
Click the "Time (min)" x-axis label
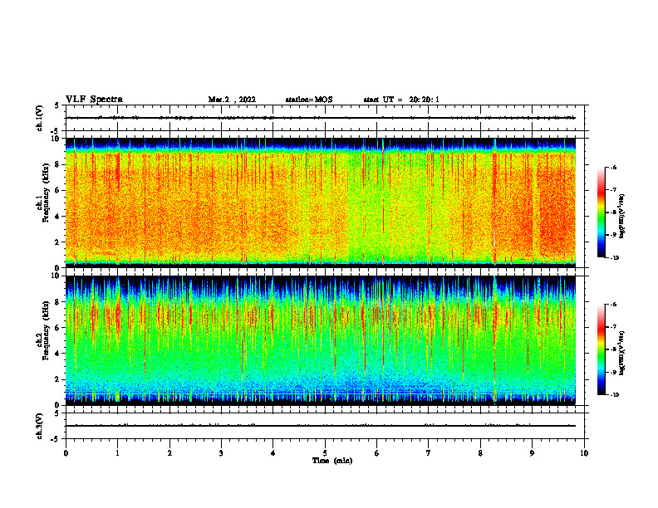[332, 461]
